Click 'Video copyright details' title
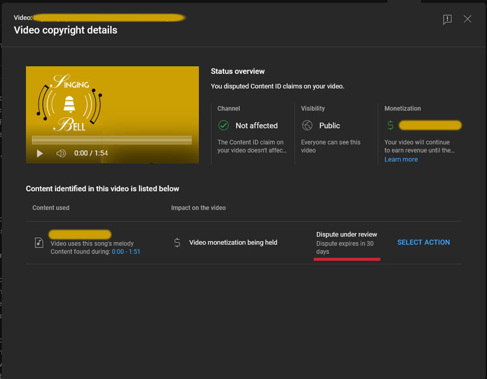The height and width of the screenshot is (379, 487). [x=66, y=30]
